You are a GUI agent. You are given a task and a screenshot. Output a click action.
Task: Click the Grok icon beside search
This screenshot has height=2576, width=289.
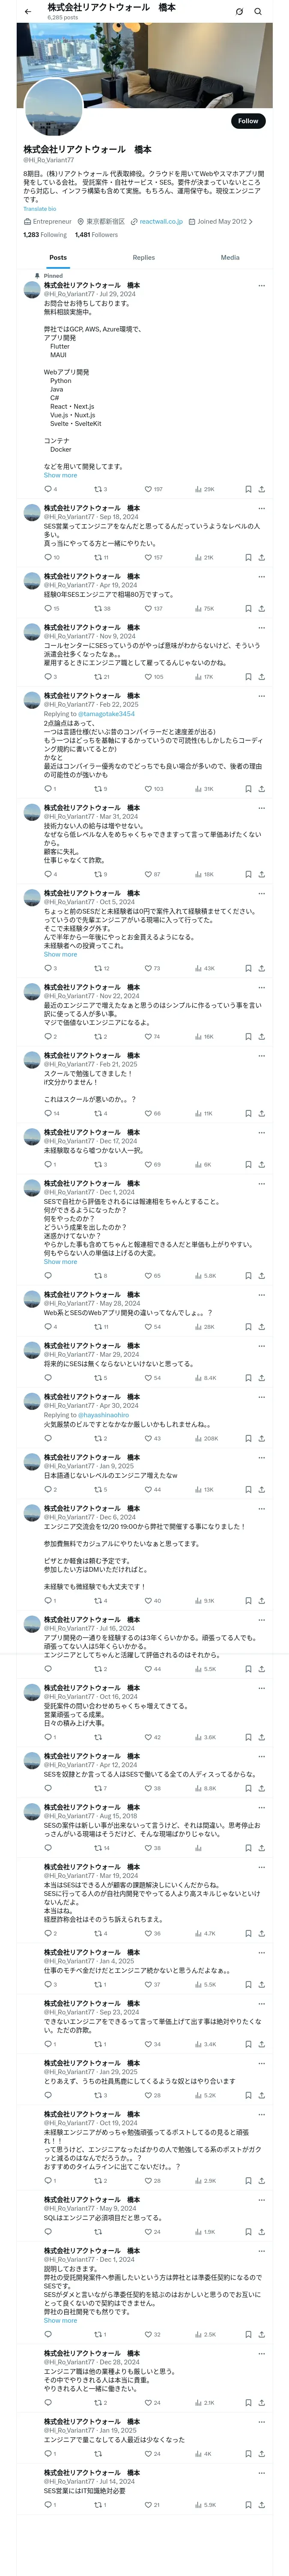239,12
